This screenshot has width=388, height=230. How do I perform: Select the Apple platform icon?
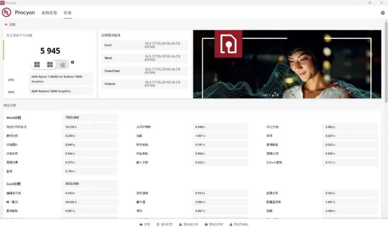point(63,65)
